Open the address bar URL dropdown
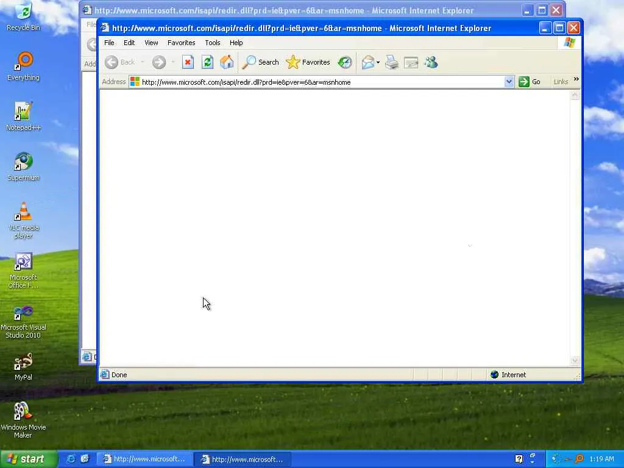 [x=509, y=82]
